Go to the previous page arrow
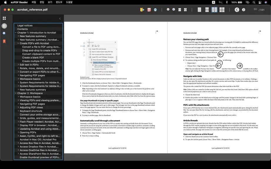The width and height of the screenshot is (271, 169). pos(237,10)
